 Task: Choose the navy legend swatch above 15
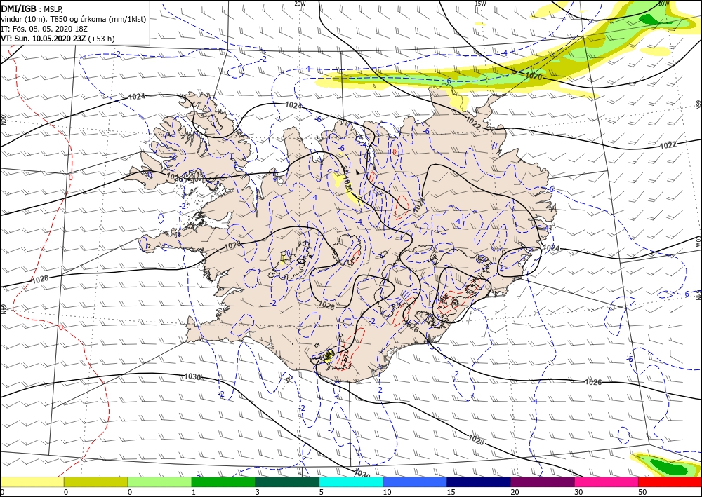(x=479, y=482)
